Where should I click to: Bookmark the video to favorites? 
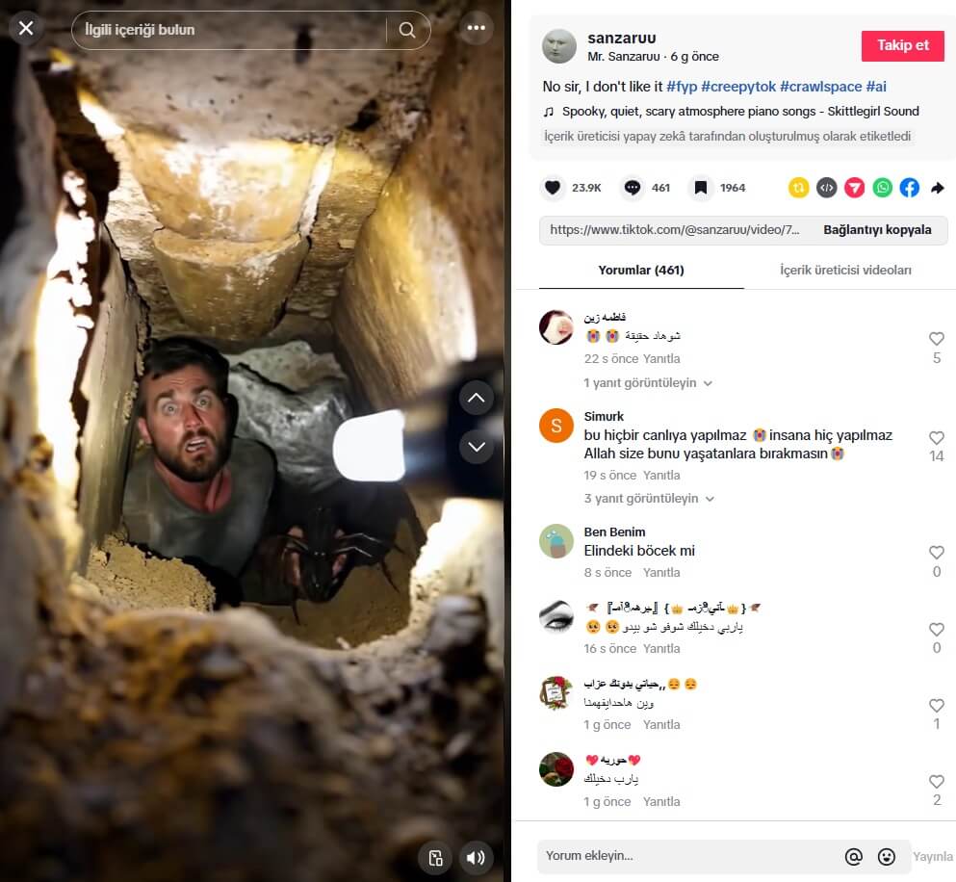(701, 188)
